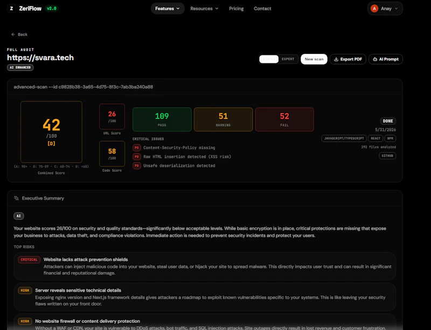Click the v2.0 version badge

coord(51,9)
